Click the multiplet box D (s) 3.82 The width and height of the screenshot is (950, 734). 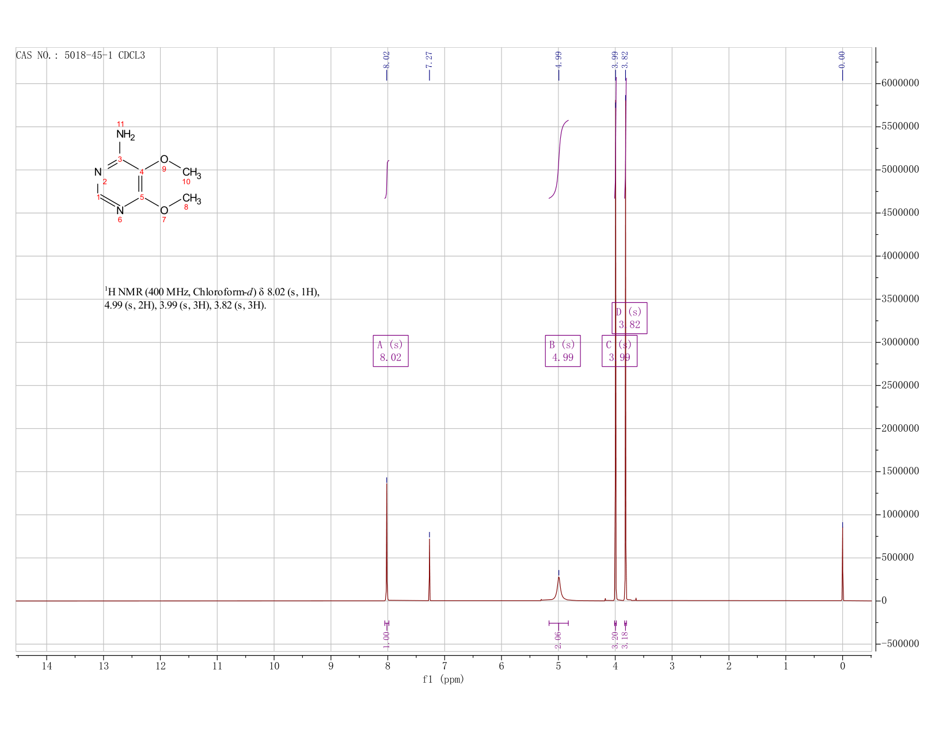(629, 318)
